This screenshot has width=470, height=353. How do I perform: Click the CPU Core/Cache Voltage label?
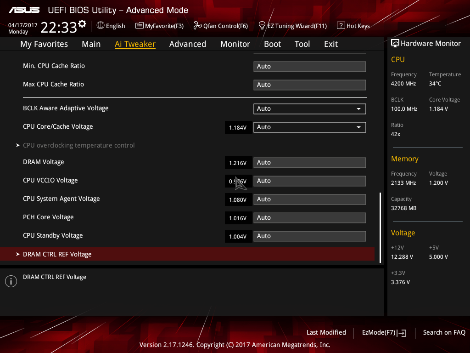(x=58, y=127)
